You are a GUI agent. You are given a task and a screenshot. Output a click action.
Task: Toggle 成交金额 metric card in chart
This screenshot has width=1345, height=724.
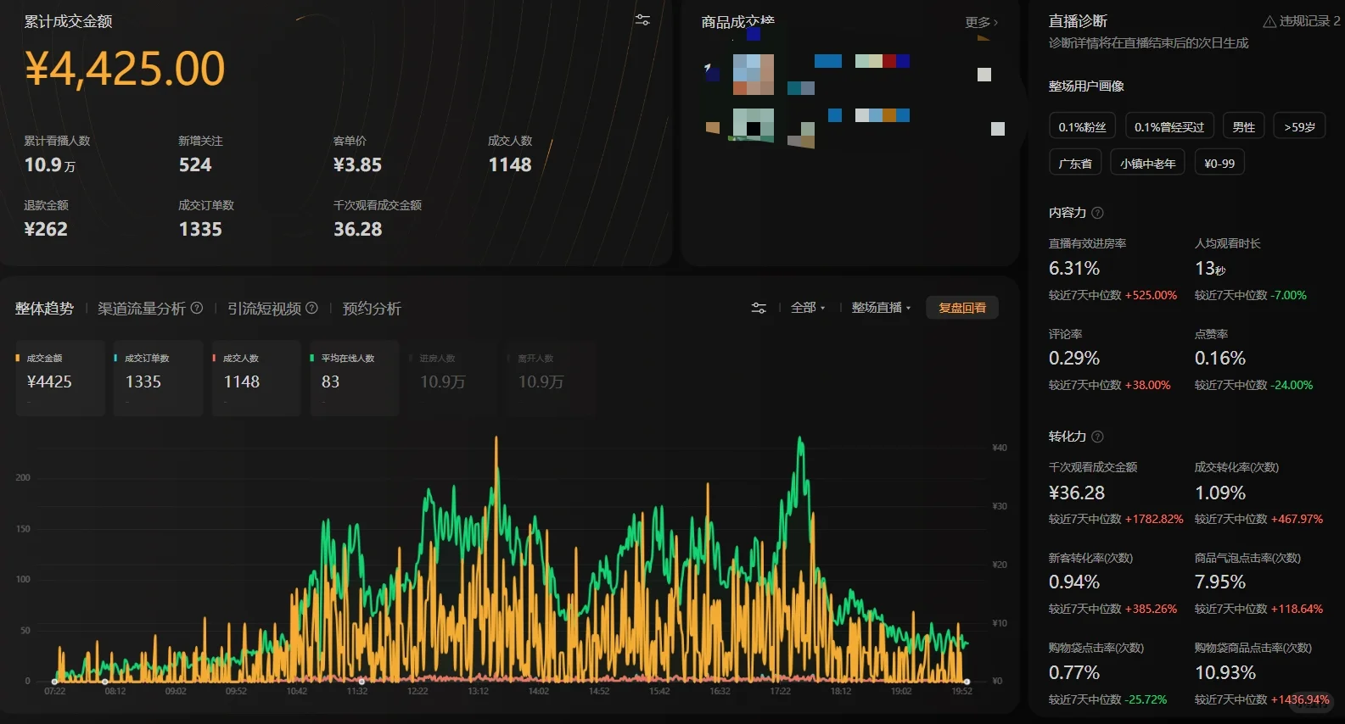60,378
